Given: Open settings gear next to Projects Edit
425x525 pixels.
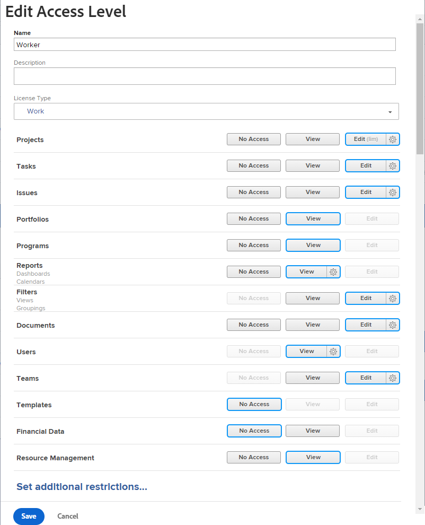Looking at the screenshot, I should [392, 139].
